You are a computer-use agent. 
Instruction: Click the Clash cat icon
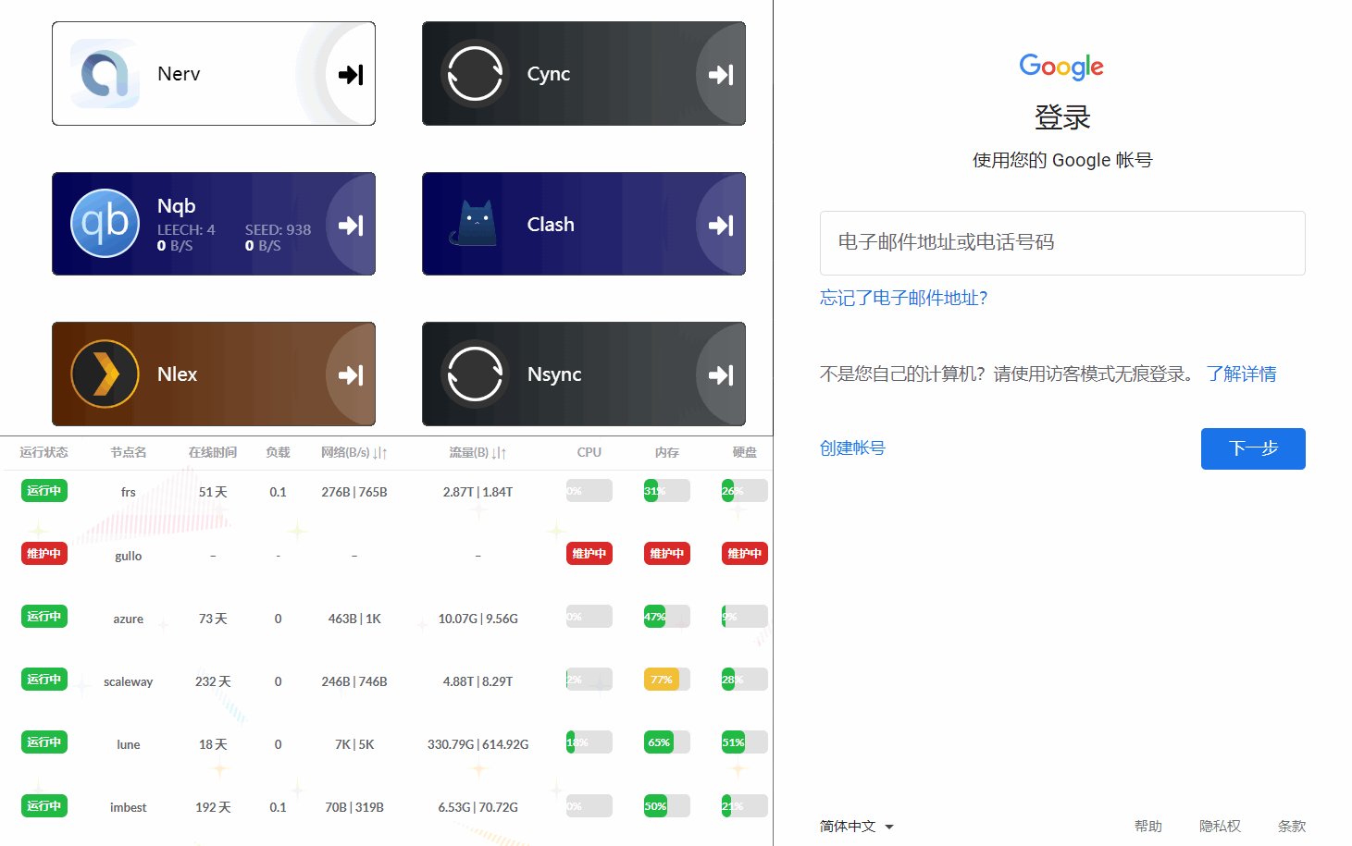[x=475, y=224]
